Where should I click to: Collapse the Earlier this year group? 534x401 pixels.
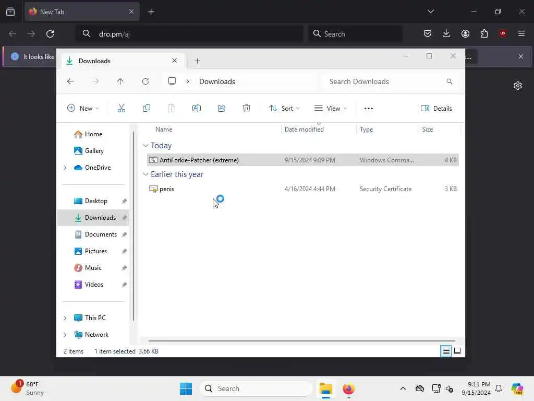pos(145,174)
